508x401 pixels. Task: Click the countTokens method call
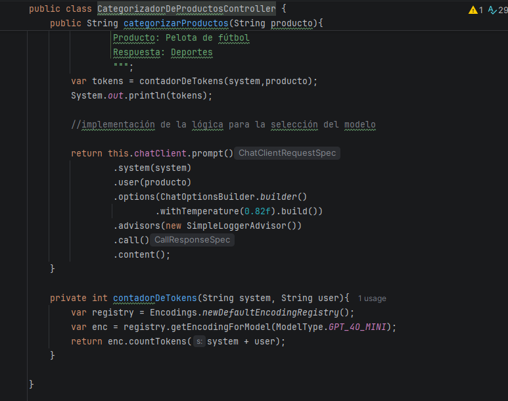[x=158, y=341]
